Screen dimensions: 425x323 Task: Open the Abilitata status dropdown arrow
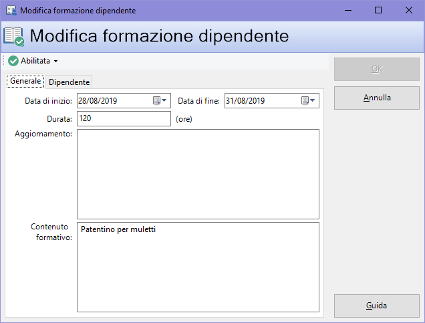[56, 62]
